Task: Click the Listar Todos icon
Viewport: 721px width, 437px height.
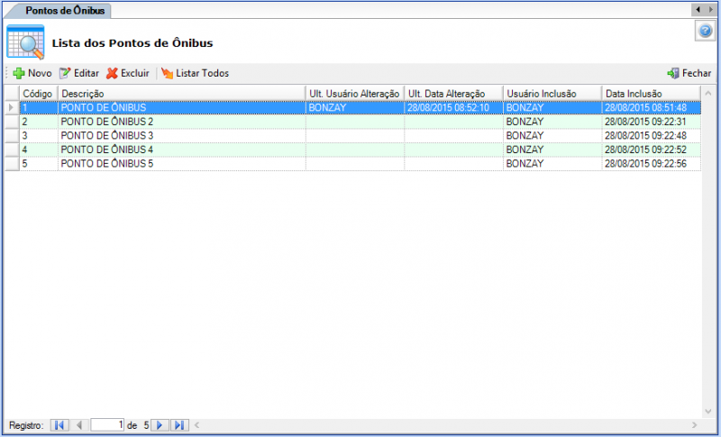Action: (167, 73)
